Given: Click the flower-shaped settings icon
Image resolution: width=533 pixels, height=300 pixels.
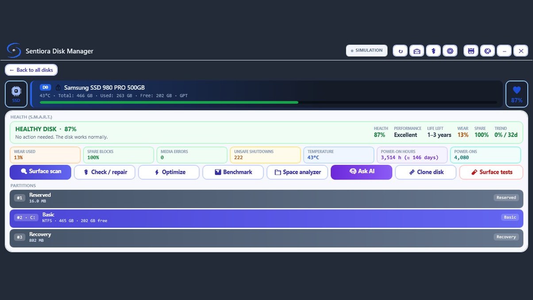Looking at the screenshot, I should 450,51.
